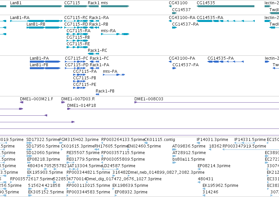Click transcript CG14537-RA
Viewport: 279px width, 197px height.
pyautogui.click(x=174, y=28)
